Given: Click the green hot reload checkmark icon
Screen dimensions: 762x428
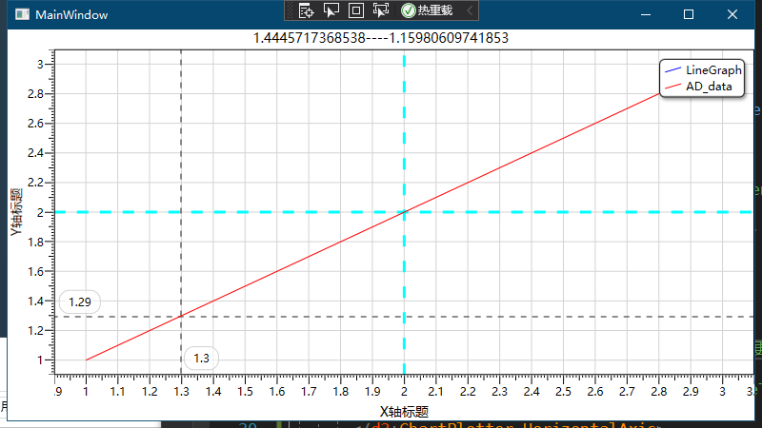Looking at the screenshot, I should click(409, 10).
